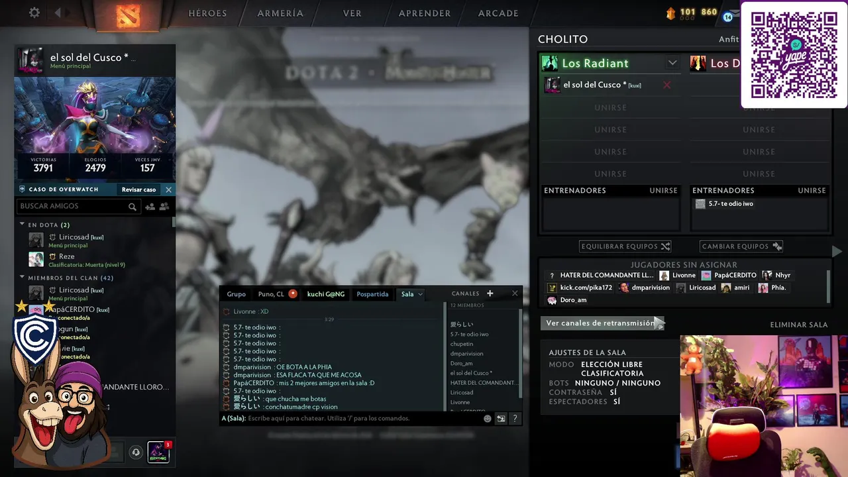848x477 pixels.
Task: Click the headset voice icon
Action: click(136, 452)
